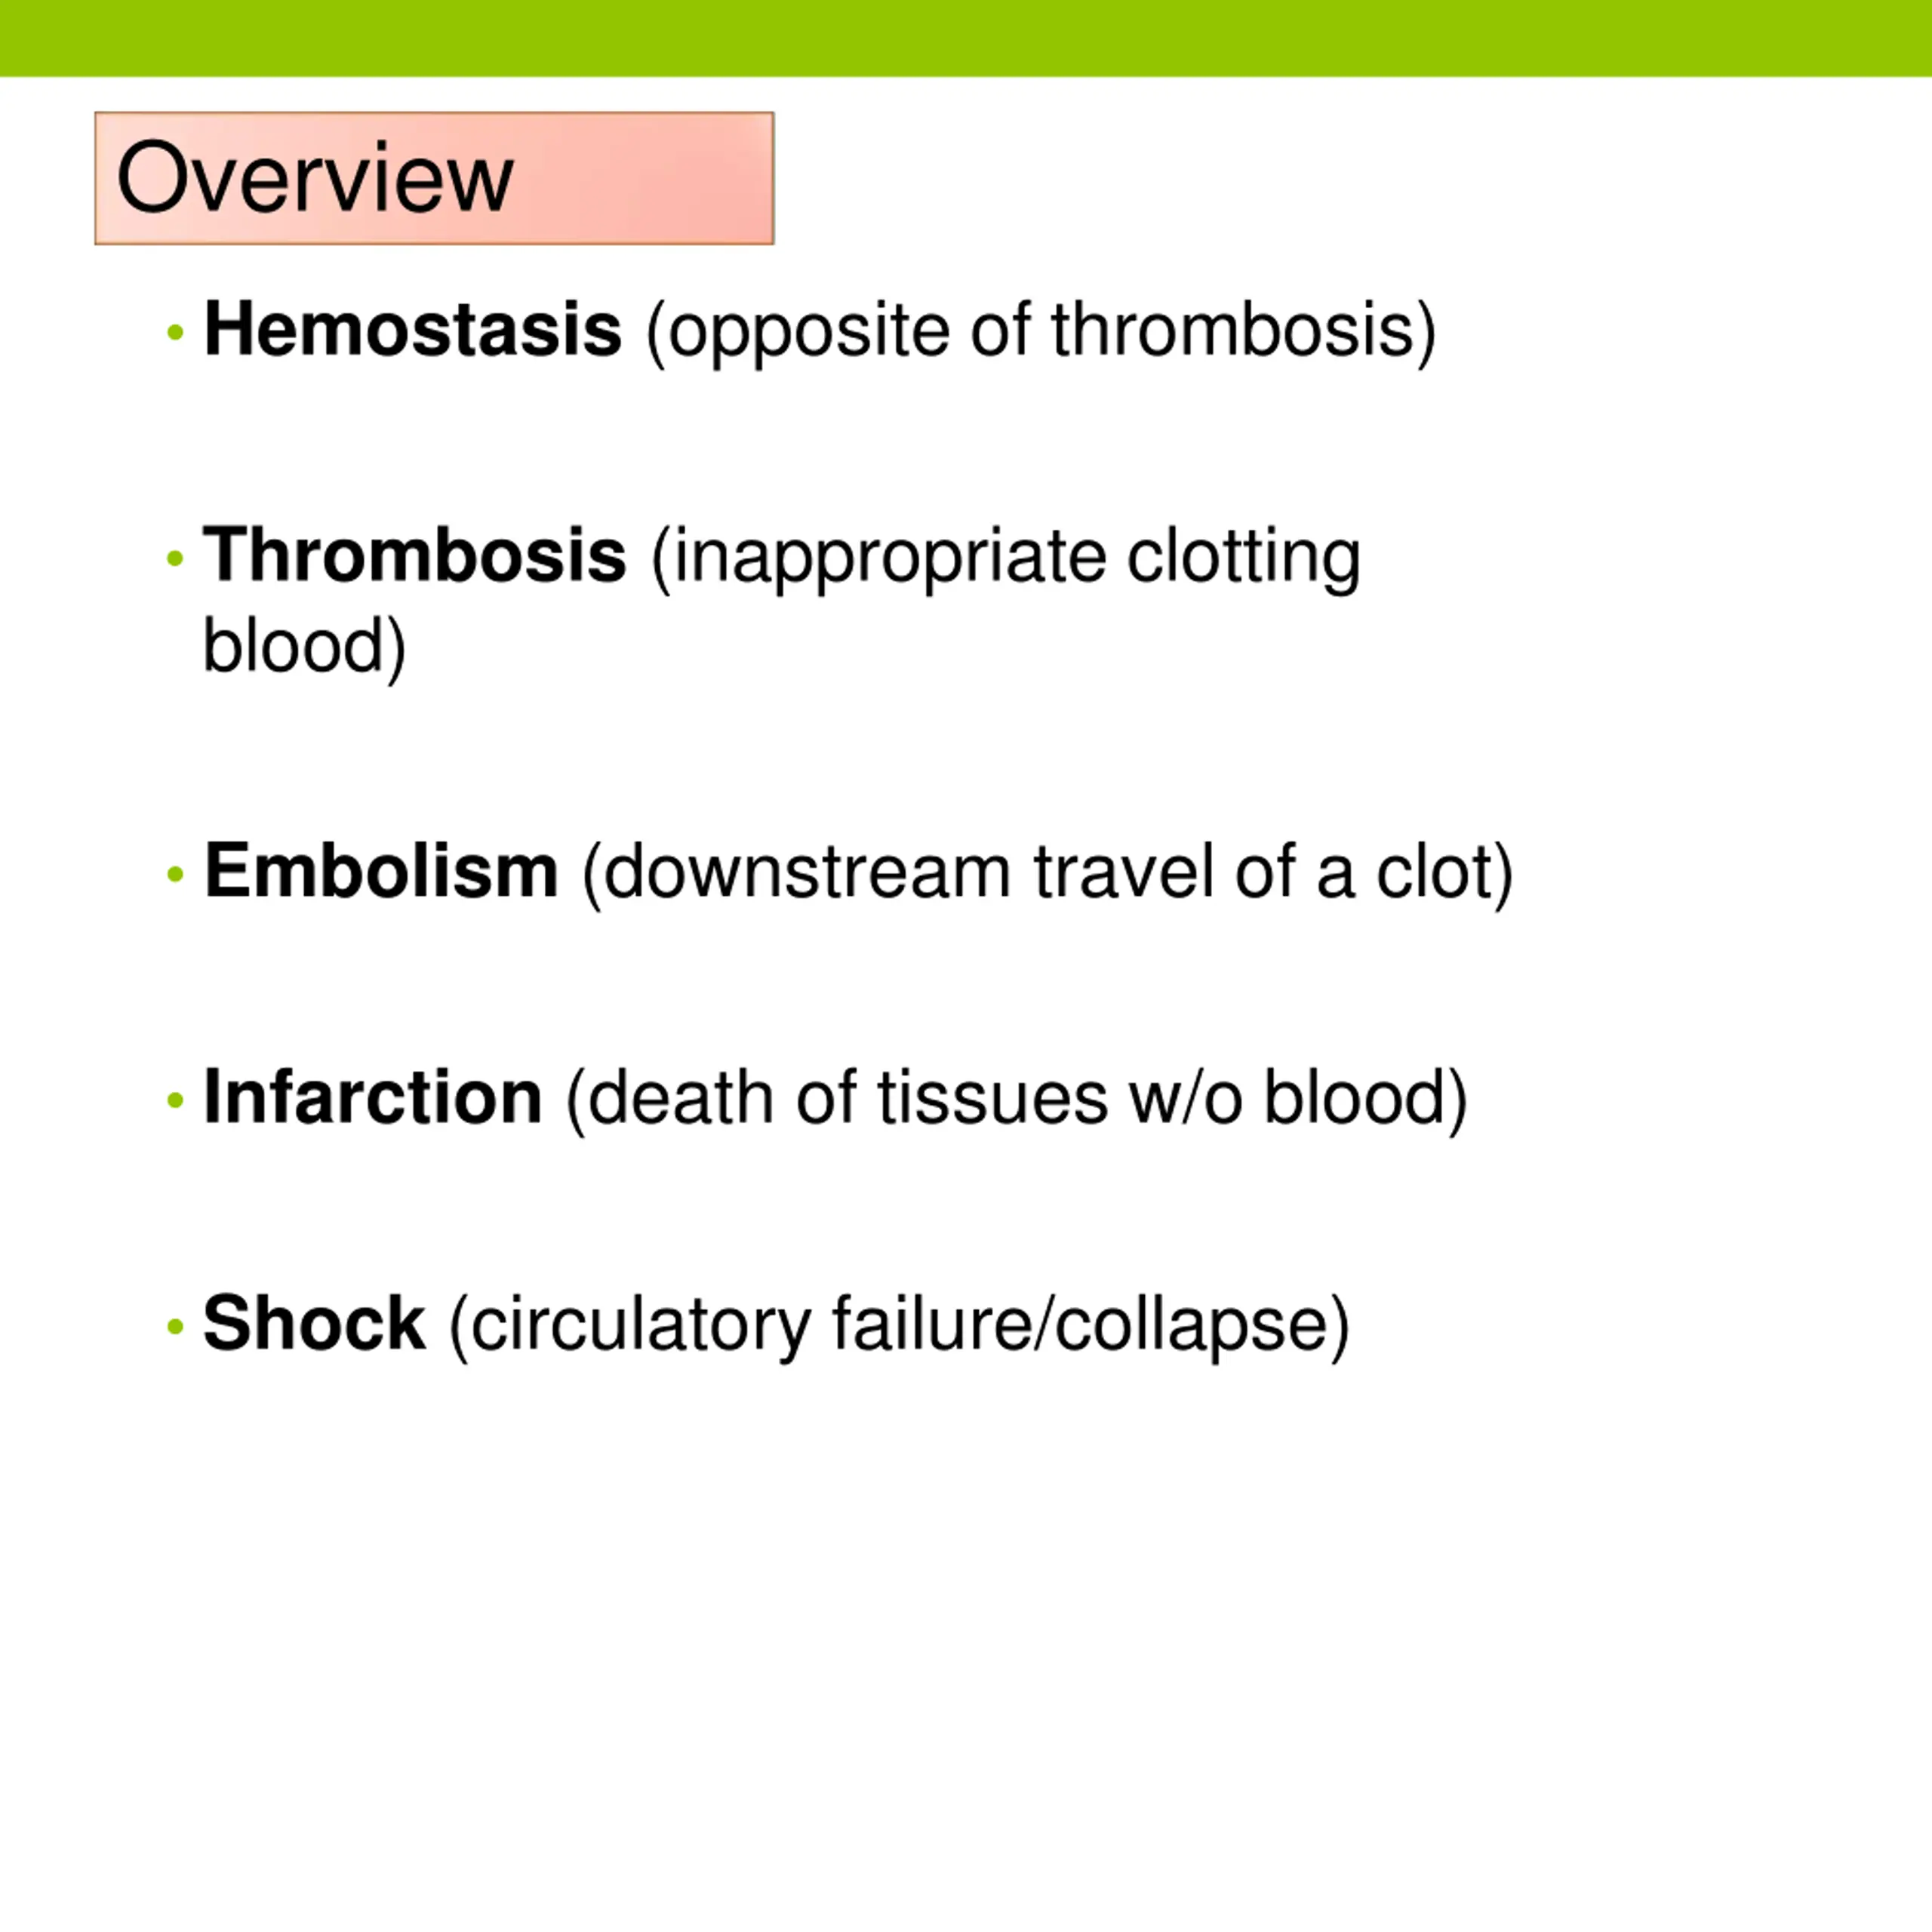Click the Overview title box
This screenshot has width=1932, height=1932.
click(434, 178)
